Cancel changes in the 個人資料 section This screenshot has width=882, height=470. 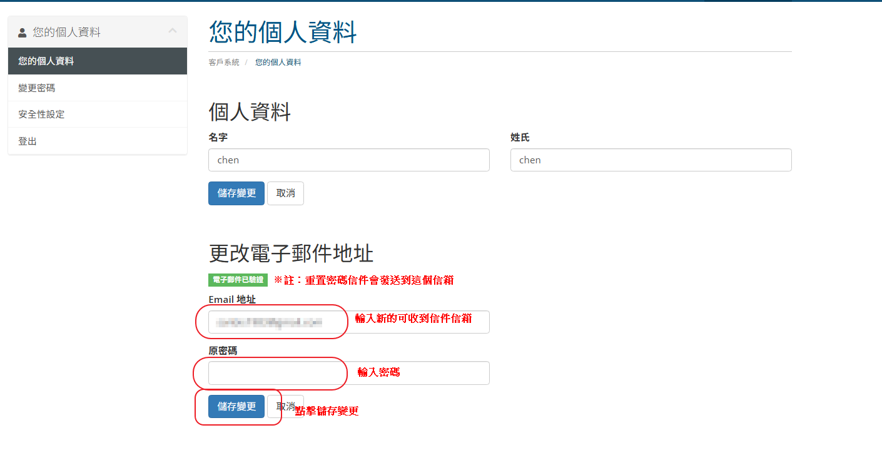(x=285, y=193)
